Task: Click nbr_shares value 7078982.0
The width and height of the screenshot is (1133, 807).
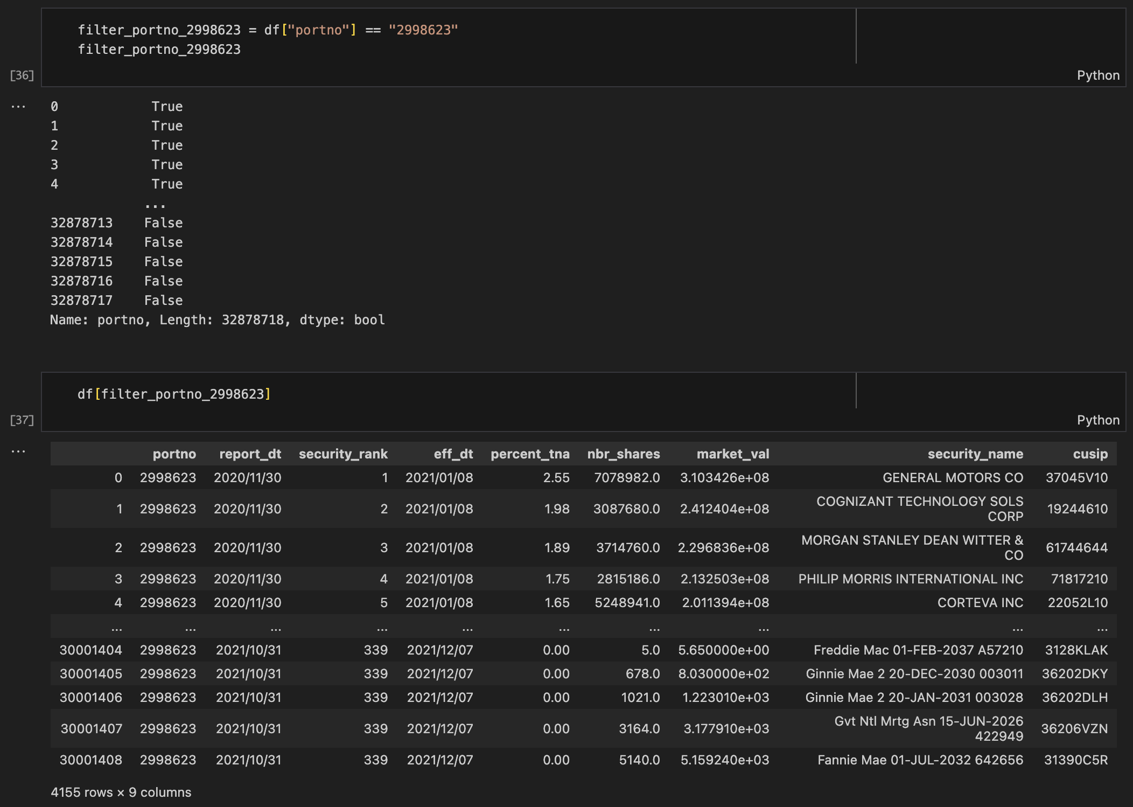Action: coord(627,478)
